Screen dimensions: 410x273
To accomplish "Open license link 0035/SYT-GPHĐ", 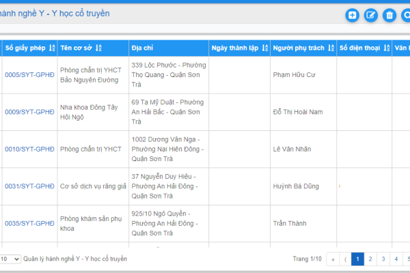I will coord(29,223).
